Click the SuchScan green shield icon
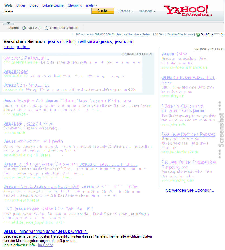 198,35
